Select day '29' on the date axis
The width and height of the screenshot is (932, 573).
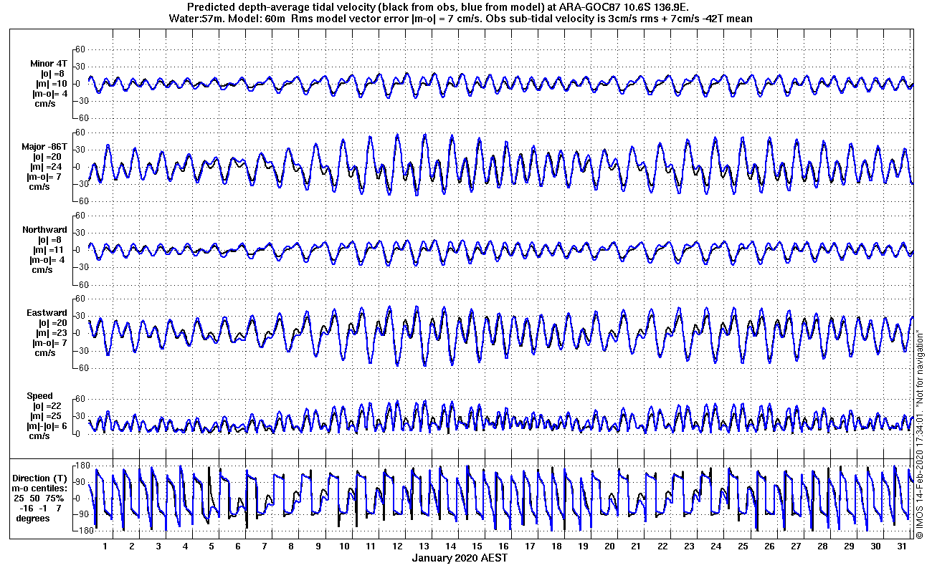pos(849,546)
